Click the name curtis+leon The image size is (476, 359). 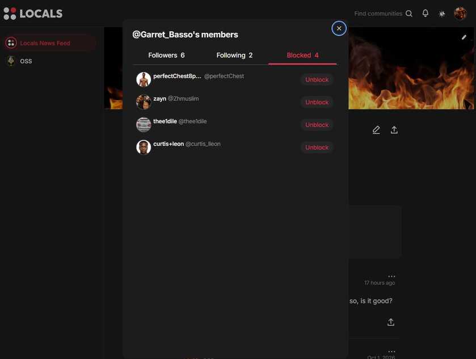(x=169, y=144)
